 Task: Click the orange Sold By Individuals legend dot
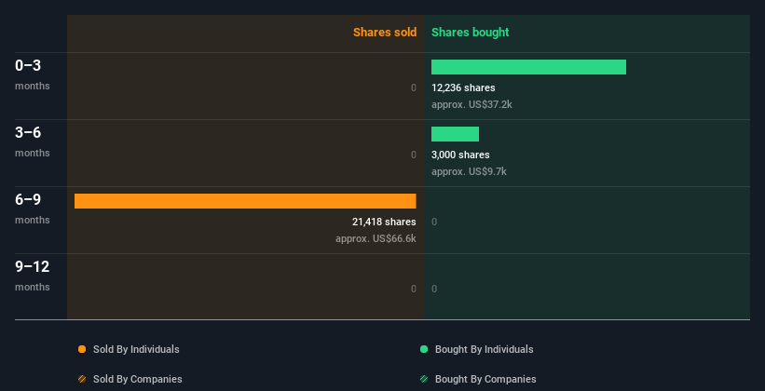pyautogui.click(x=82, y=349)
